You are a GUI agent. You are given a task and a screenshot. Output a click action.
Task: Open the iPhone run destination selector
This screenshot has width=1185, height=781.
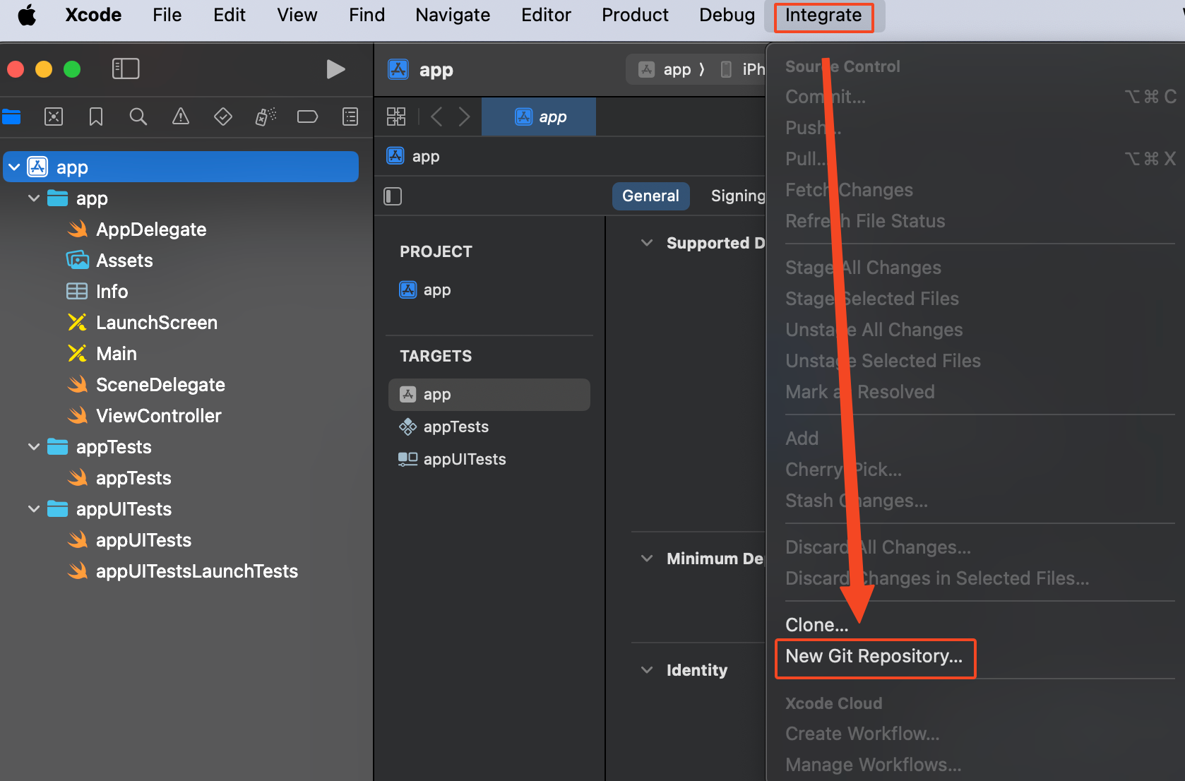point(743,69)
